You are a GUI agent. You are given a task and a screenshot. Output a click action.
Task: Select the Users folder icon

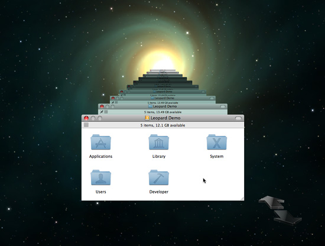[100, 177]
